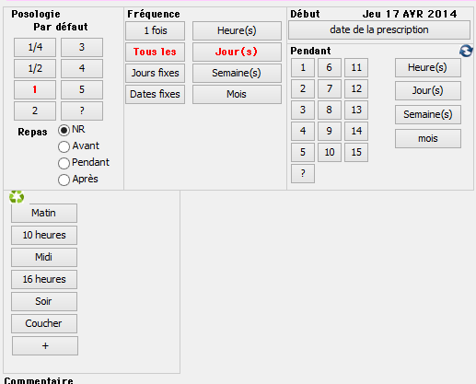Select the Coucher intake time
476x384 pixels.
click(44, 323)
